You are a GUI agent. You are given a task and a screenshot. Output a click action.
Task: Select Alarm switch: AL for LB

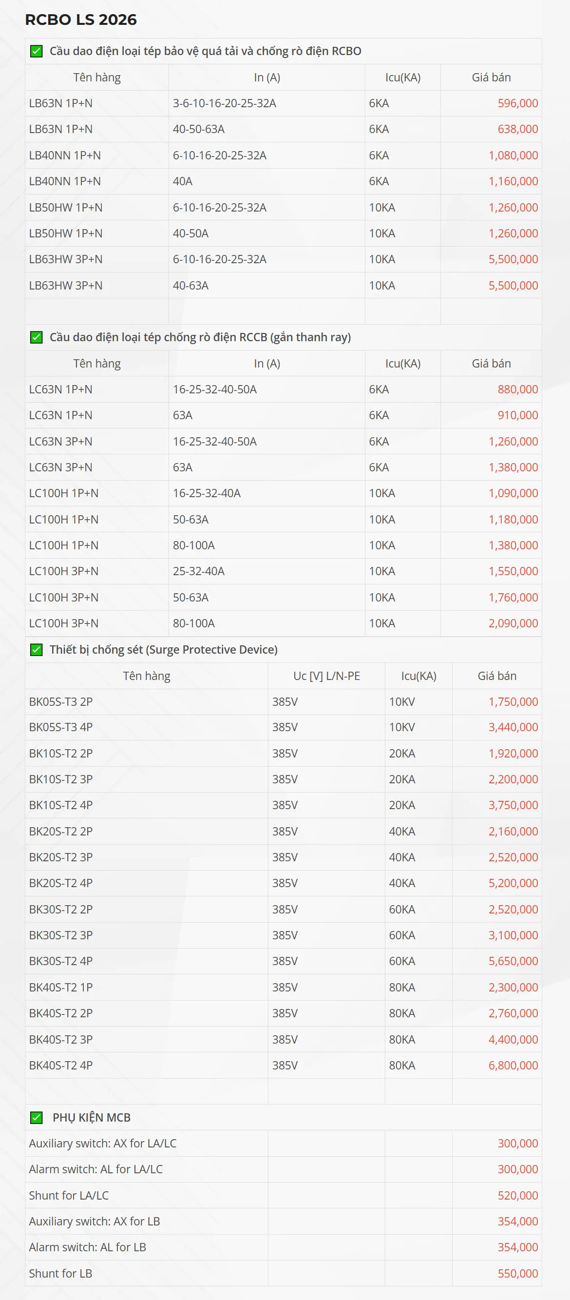87,1247
